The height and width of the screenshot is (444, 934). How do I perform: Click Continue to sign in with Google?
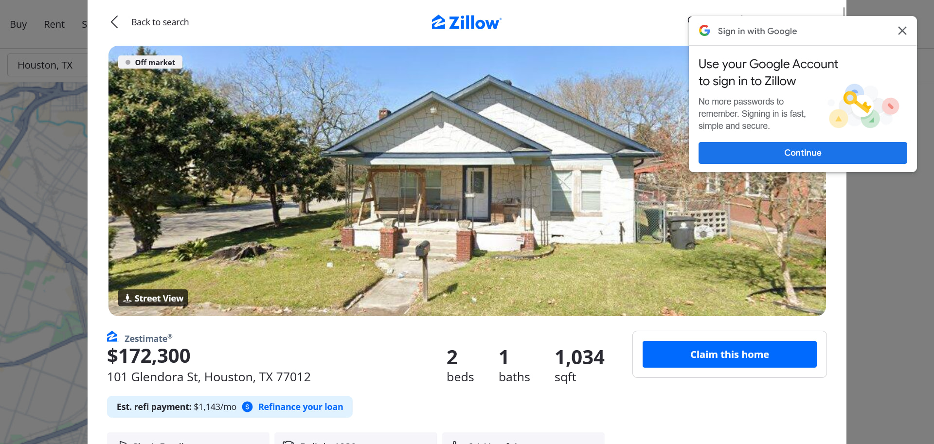(803, 153)
